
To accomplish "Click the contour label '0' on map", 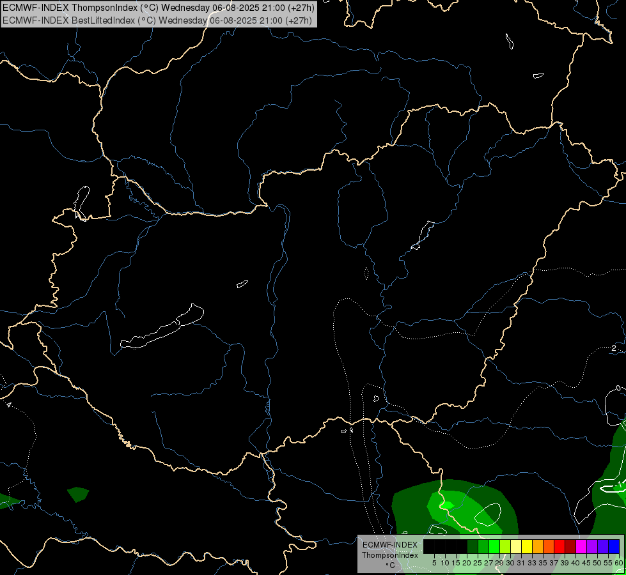I will (618, 388).
